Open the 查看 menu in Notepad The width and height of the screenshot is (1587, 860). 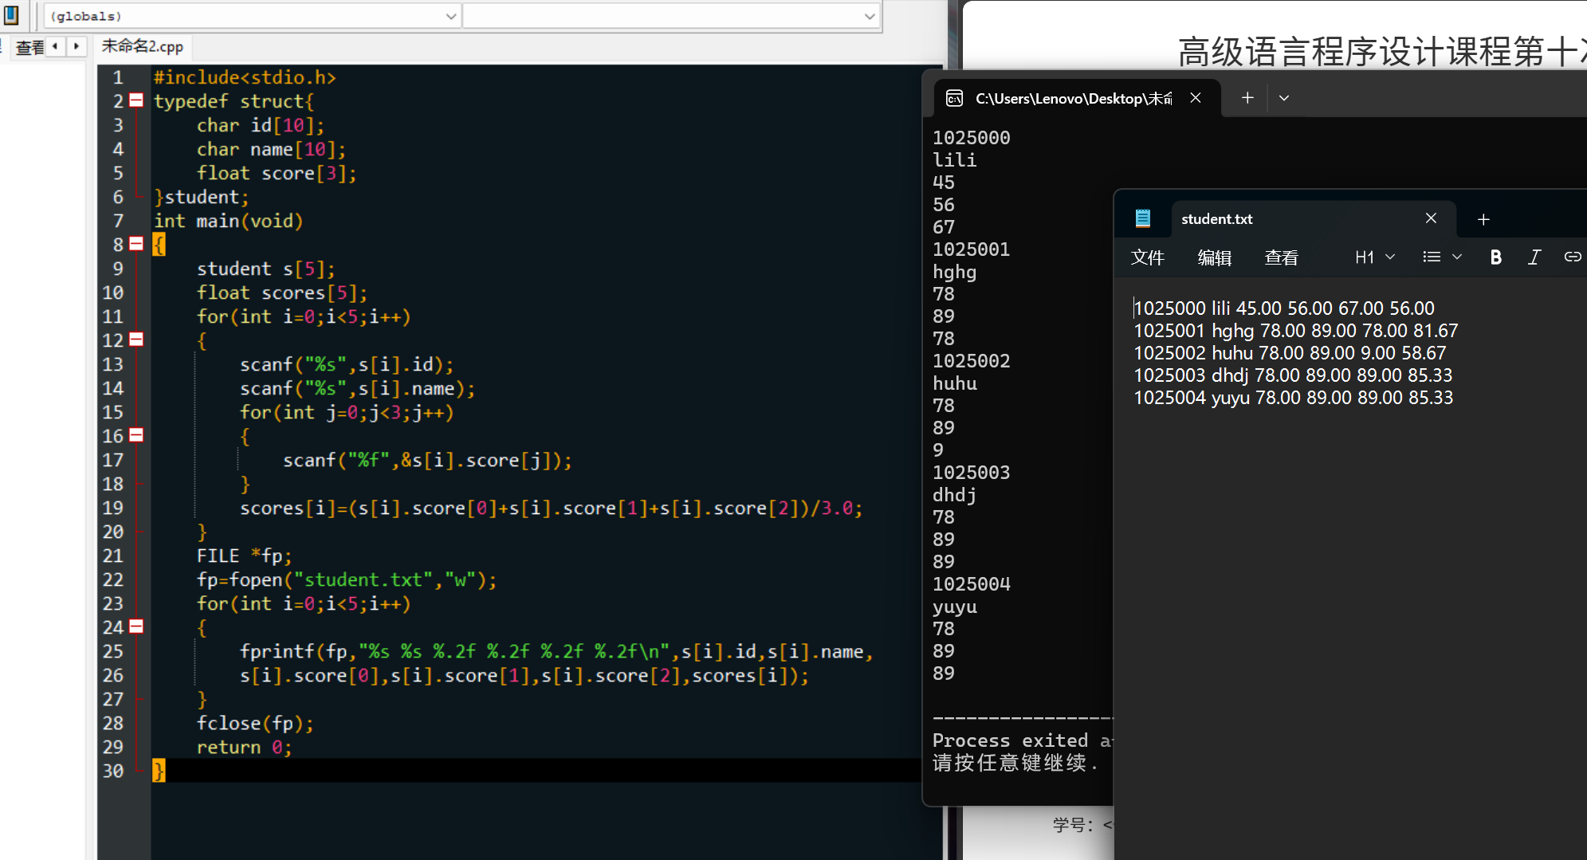point(1282,257)
